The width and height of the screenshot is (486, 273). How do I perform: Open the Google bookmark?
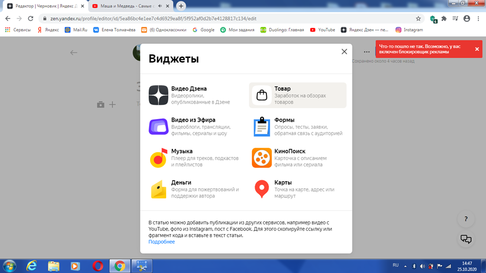coord(203,30)
